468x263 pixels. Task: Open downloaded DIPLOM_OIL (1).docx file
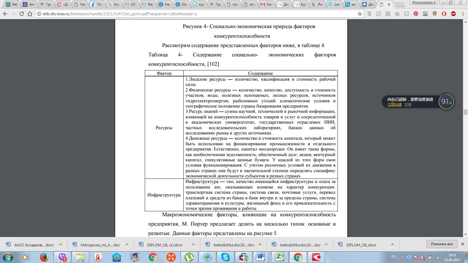[161, 245]
